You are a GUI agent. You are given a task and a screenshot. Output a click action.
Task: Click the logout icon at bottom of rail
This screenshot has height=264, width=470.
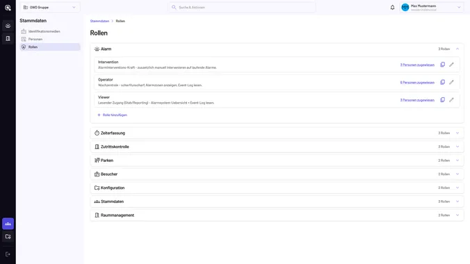pos(8,254)
